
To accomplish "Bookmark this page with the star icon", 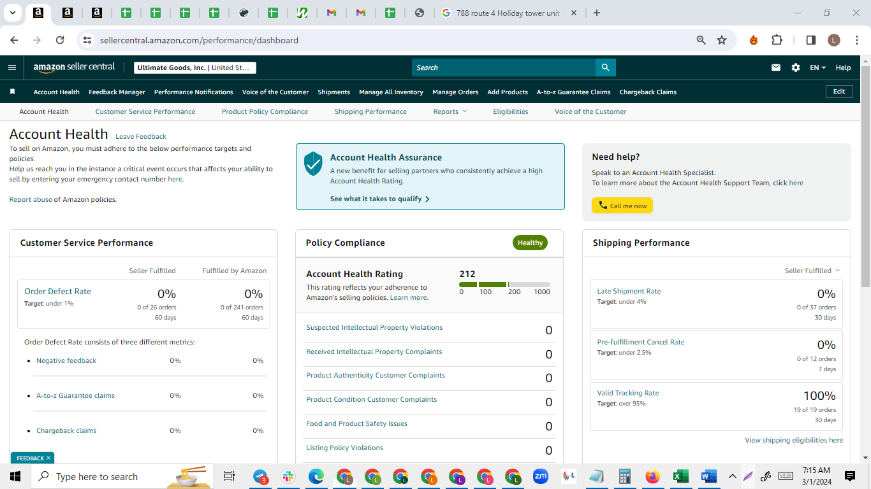I will coord(722,40).
